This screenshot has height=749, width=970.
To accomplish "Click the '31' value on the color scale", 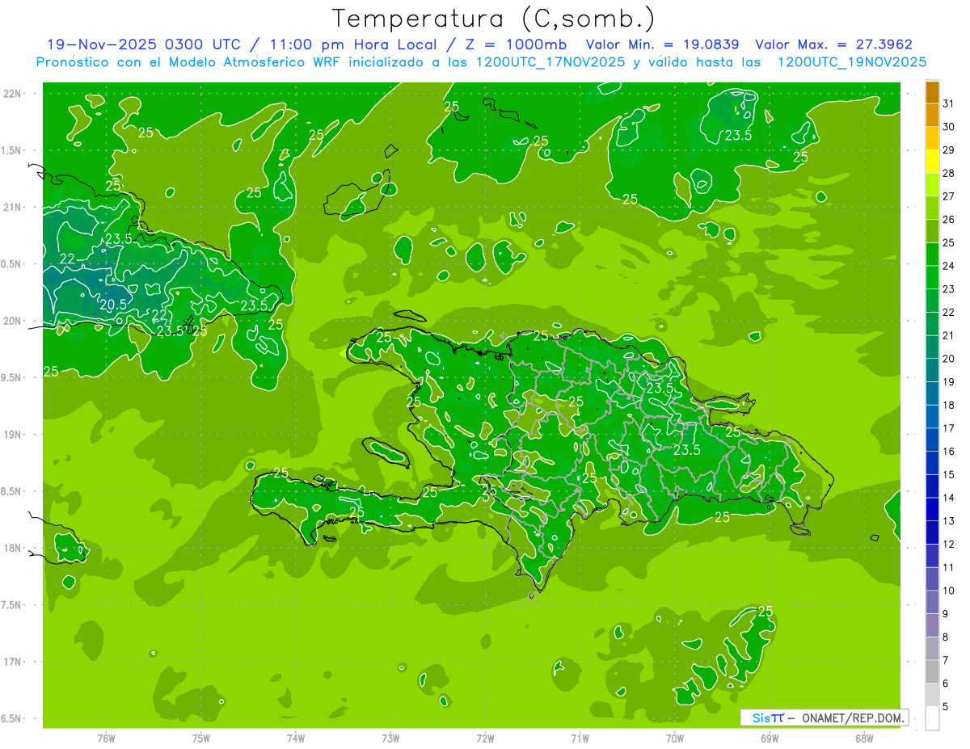I will tap(949, 103).
